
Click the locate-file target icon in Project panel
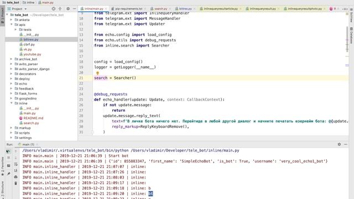point(54,9)
